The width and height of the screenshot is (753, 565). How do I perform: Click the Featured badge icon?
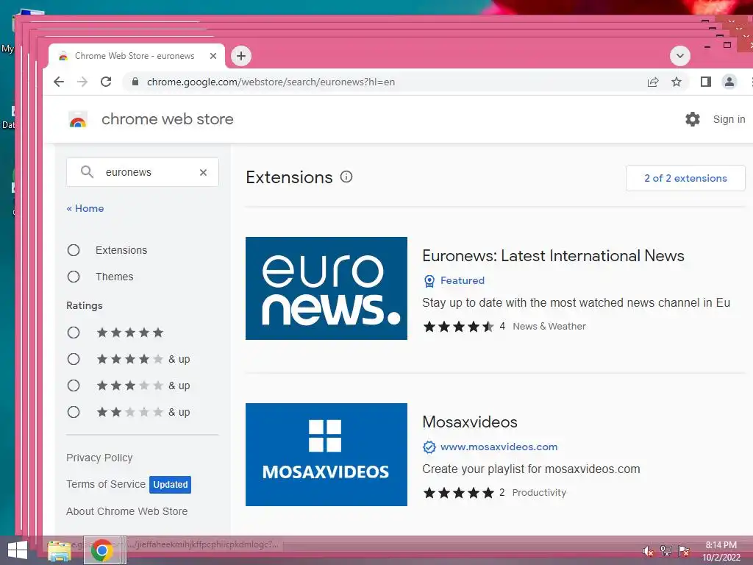pyautogui.click(x=429, y=280)
